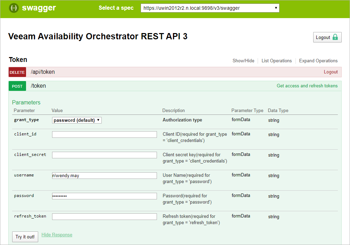Focus the client_id input field
Screen dimensions: 350x245
point(105,134)
